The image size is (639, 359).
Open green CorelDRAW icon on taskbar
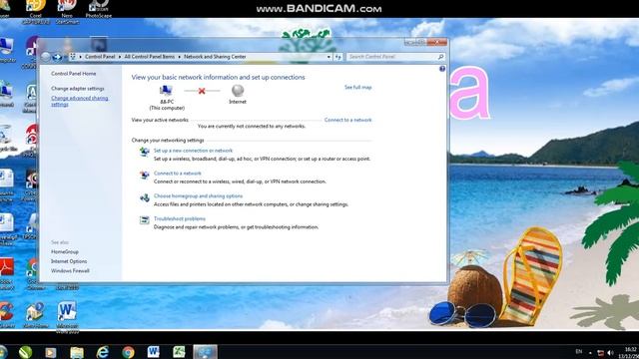[x=25, y=352]
